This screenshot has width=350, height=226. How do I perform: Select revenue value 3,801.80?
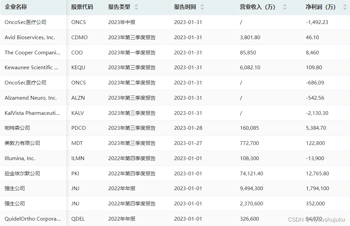(250, 37)
